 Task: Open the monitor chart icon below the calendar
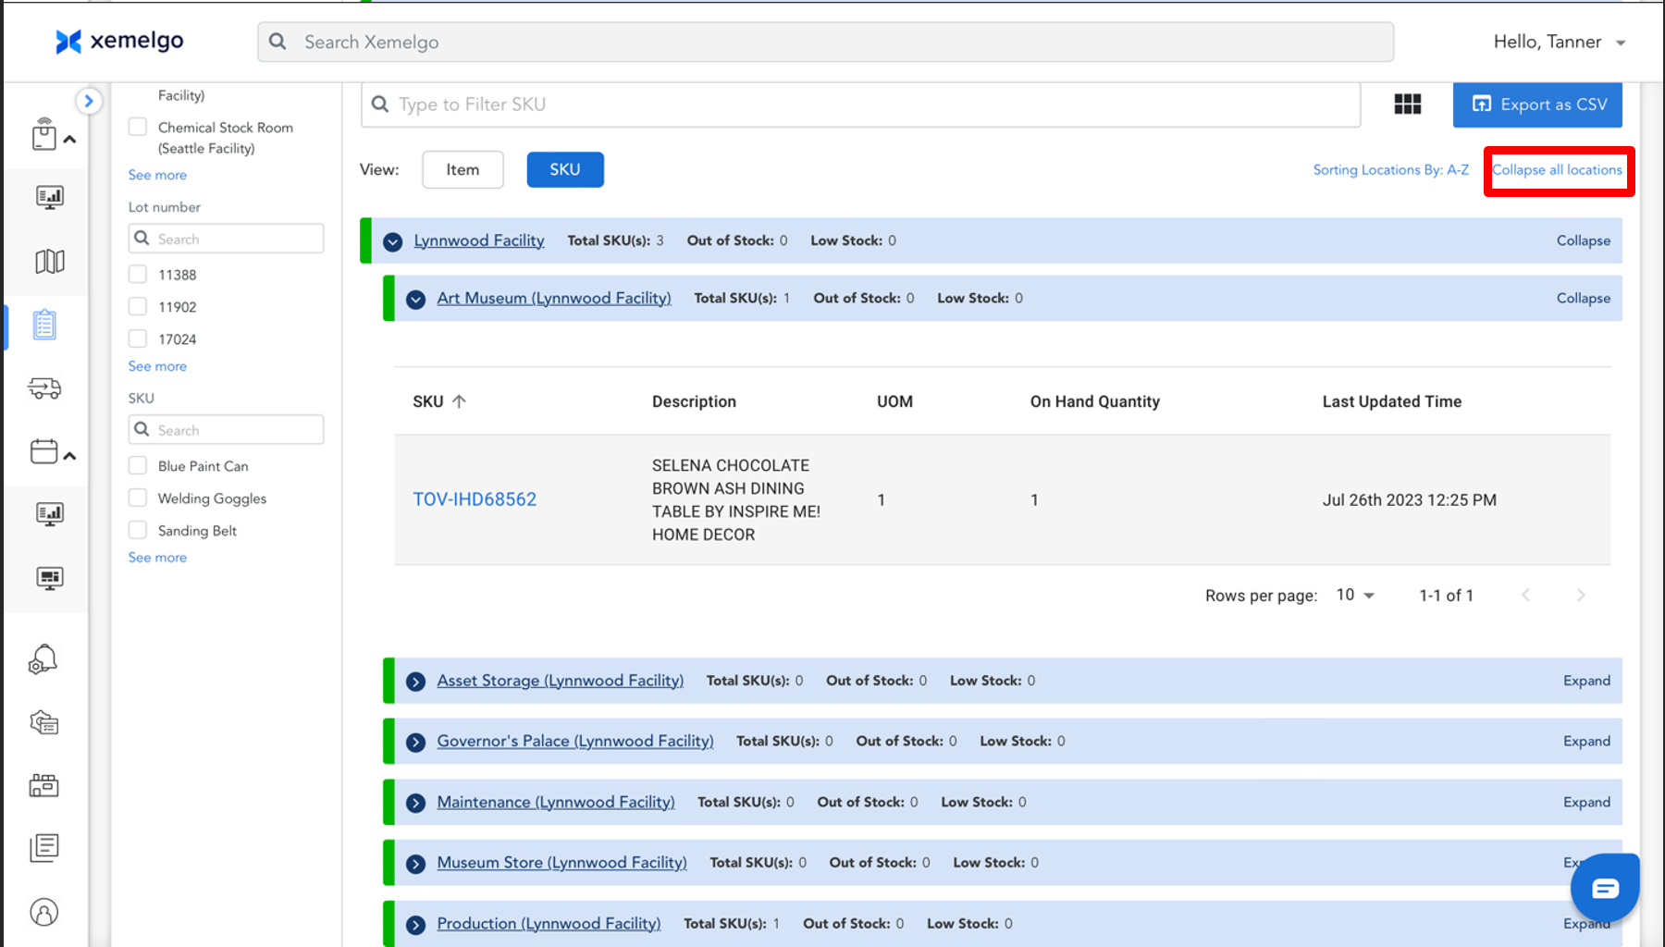50,514
